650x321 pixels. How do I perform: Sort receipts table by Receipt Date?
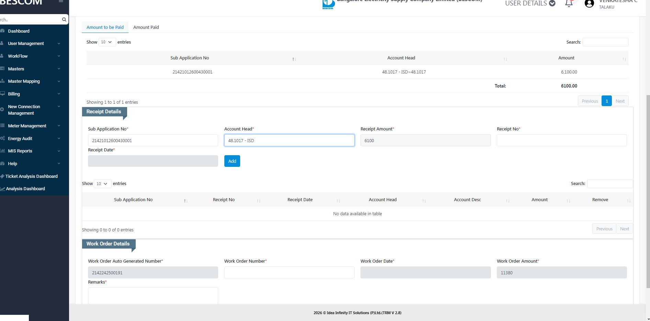coord(338,201)
